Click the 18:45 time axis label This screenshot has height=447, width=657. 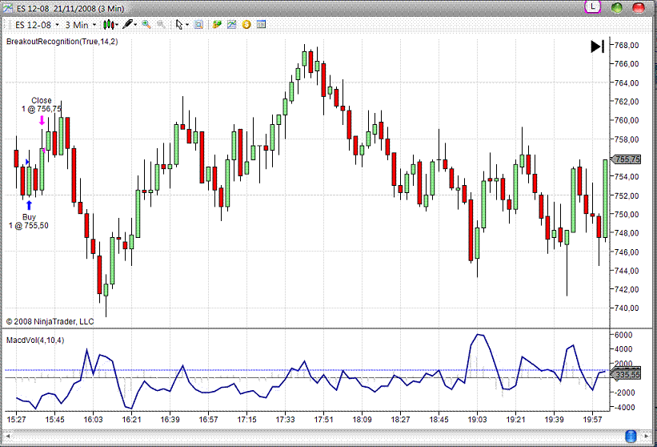pyautogui.click(x=439, y=420)
